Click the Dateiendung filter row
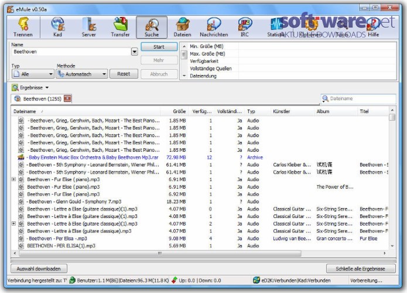The height and width of the screenshot is (293, 407). [x=292, y=76]
